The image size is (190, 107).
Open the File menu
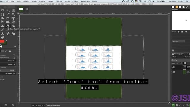pos(12,1)
